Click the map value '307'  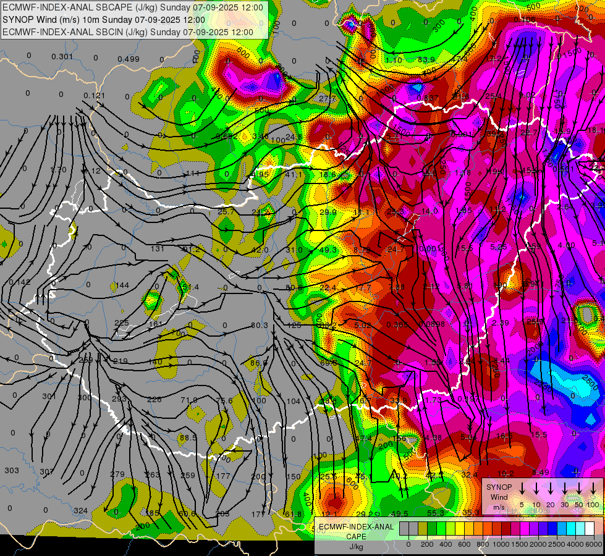pyautogui.click(x=47, y=471)
